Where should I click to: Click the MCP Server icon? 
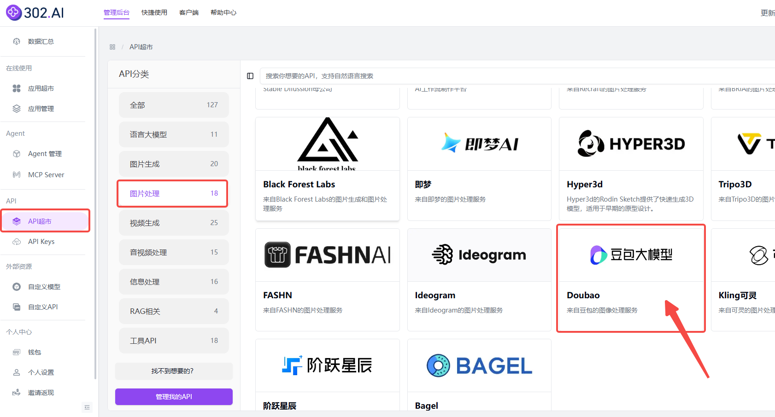pyautogui.click(x=17, y=175)
